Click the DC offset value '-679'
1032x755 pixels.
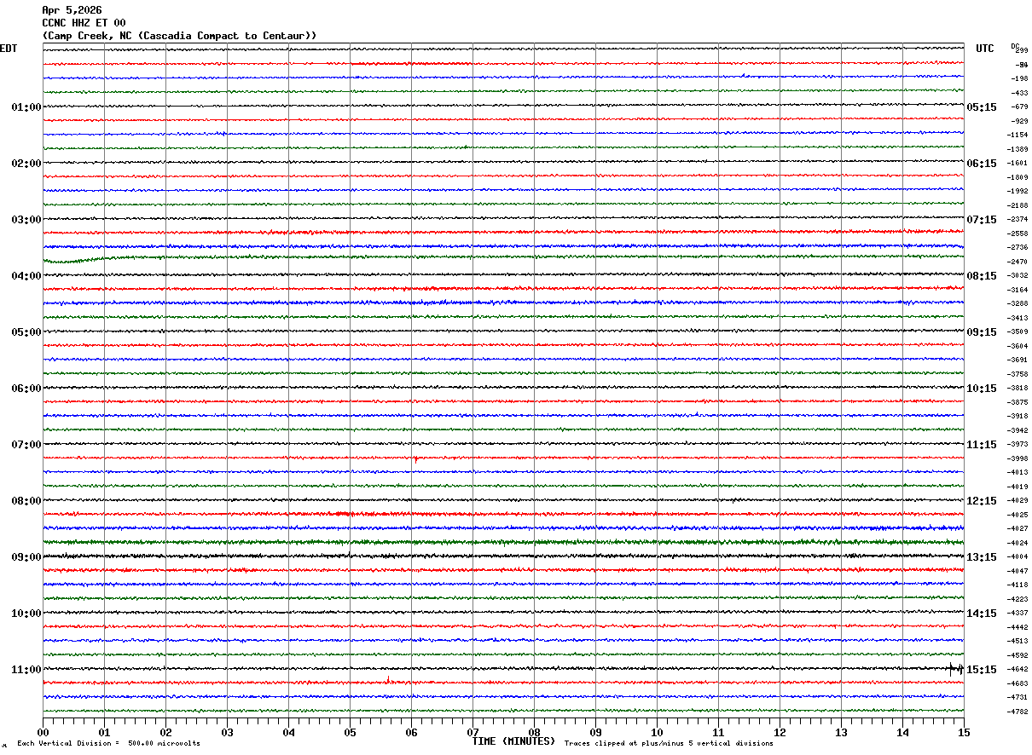click(x=1019, y=107)
